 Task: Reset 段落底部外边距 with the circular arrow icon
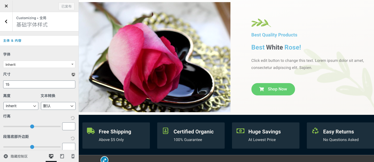[73, 138]
